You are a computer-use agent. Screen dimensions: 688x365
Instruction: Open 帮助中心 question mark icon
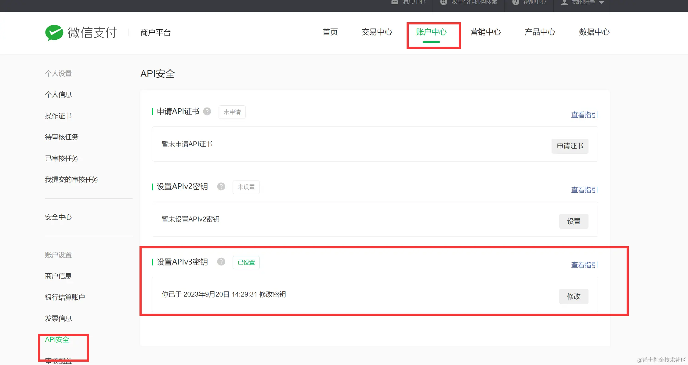click(516, 2)
